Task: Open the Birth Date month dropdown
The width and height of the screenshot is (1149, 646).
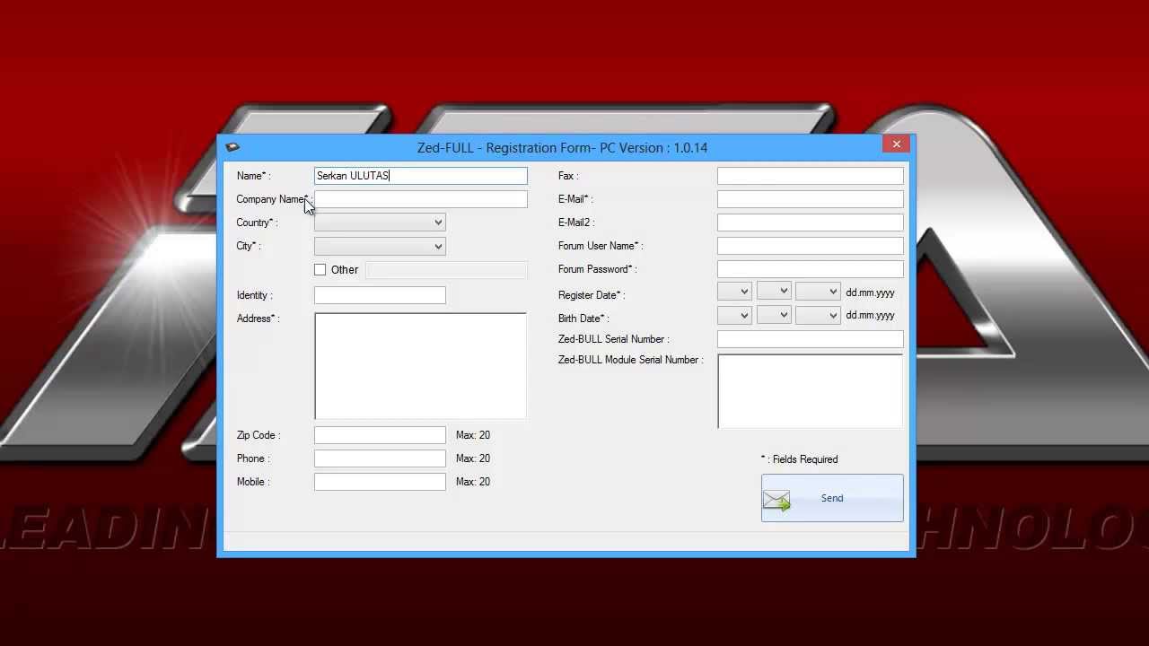Action: (774, 315)
